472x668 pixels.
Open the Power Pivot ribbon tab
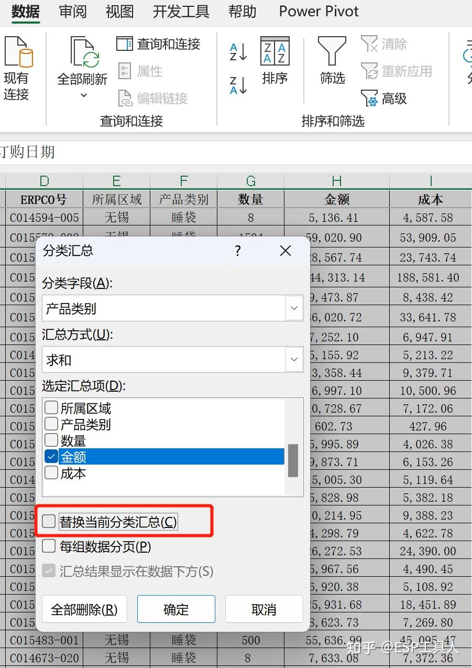coord(319,12)
